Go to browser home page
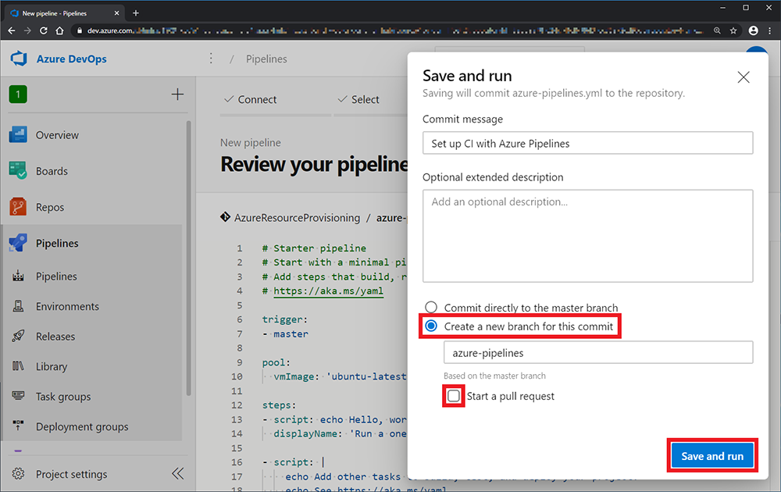781x492 pixels. [59, 30]
